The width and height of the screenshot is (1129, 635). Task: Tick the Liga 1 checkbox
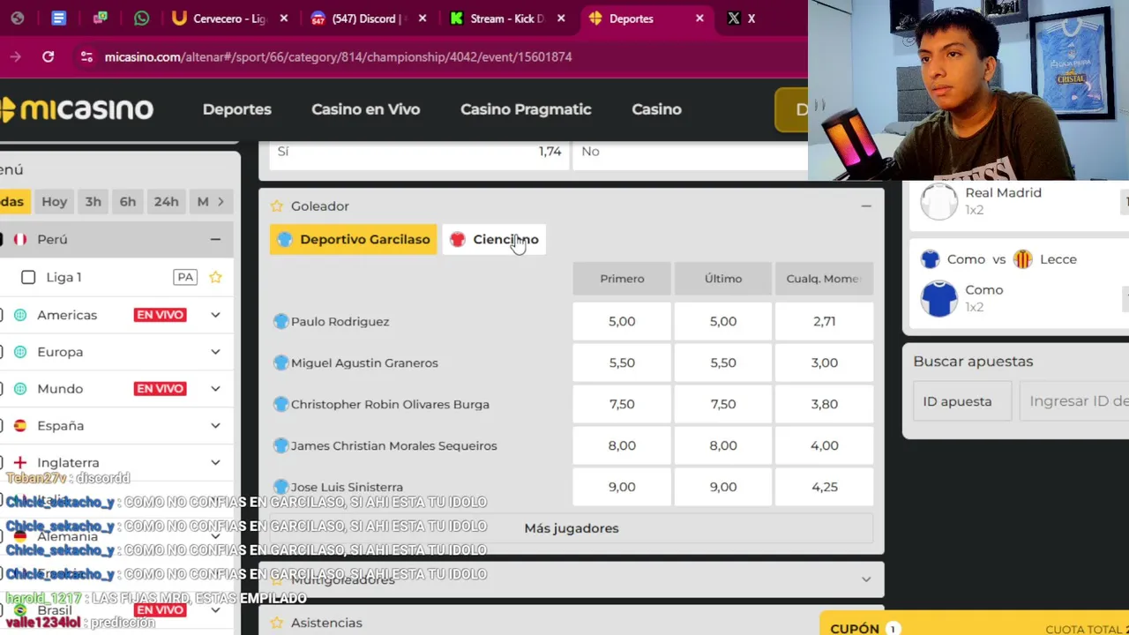(x=28, y=277)
